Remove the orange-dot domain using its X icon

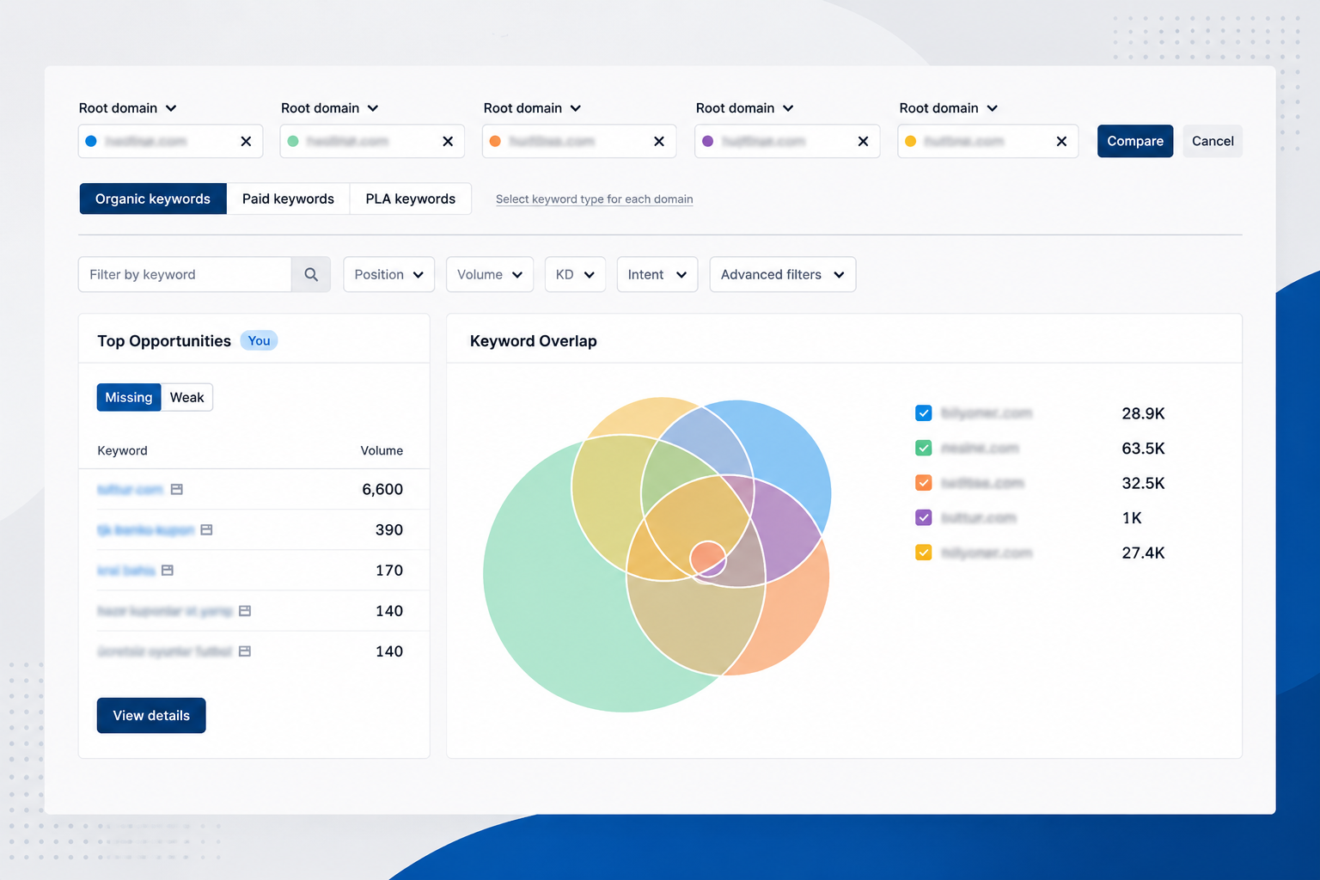659,141
